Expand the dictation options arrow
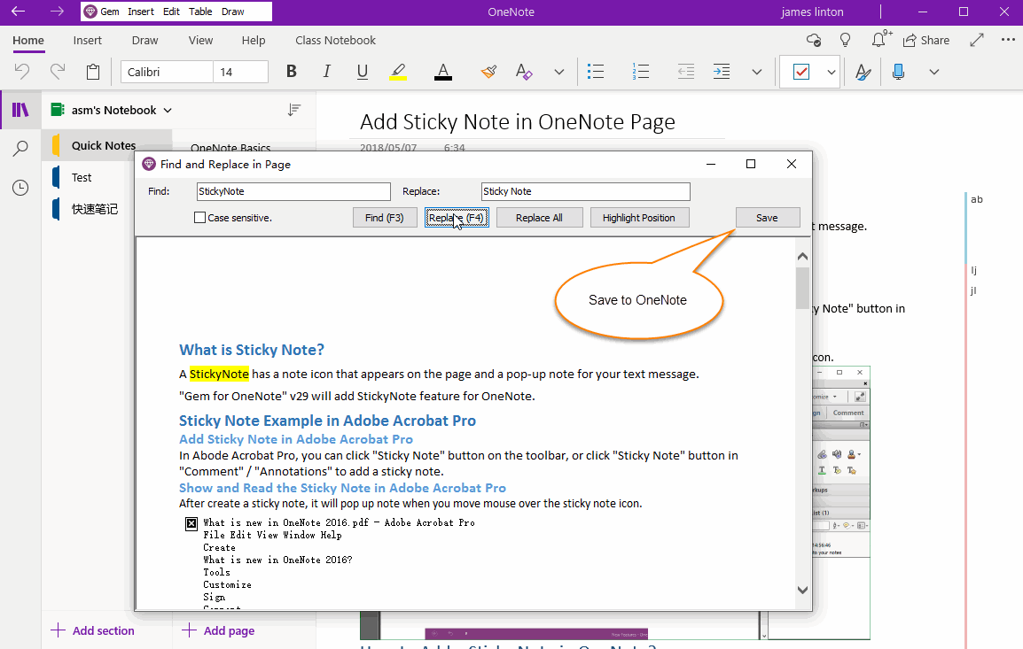 (x=934, y=72)
